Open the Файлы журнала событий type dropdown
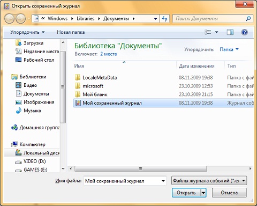257x206 pixels. click(209, 181)
